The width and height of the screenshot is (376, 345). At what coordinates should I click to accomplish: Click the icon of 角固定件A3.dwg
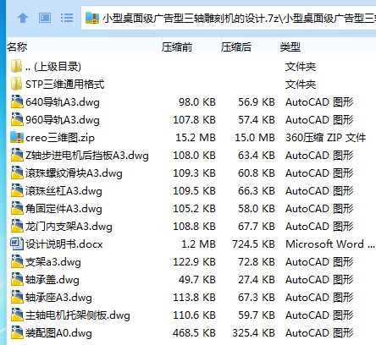(x=17, y=208)
